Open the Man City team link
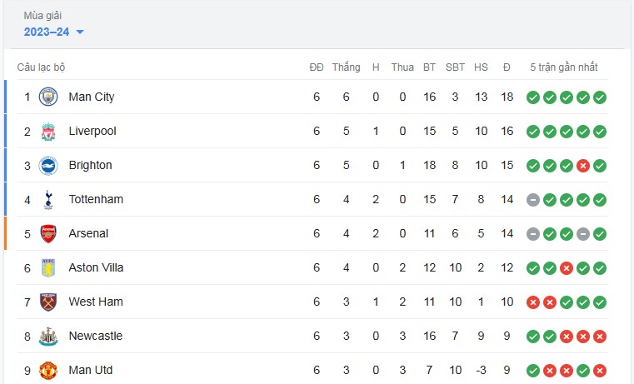634x384 pixels. (92, 97)
